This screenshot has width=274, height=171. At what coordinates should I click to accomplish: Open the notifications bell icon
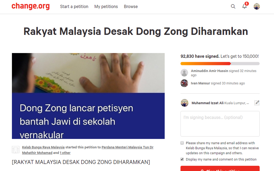tap(245, 6)
